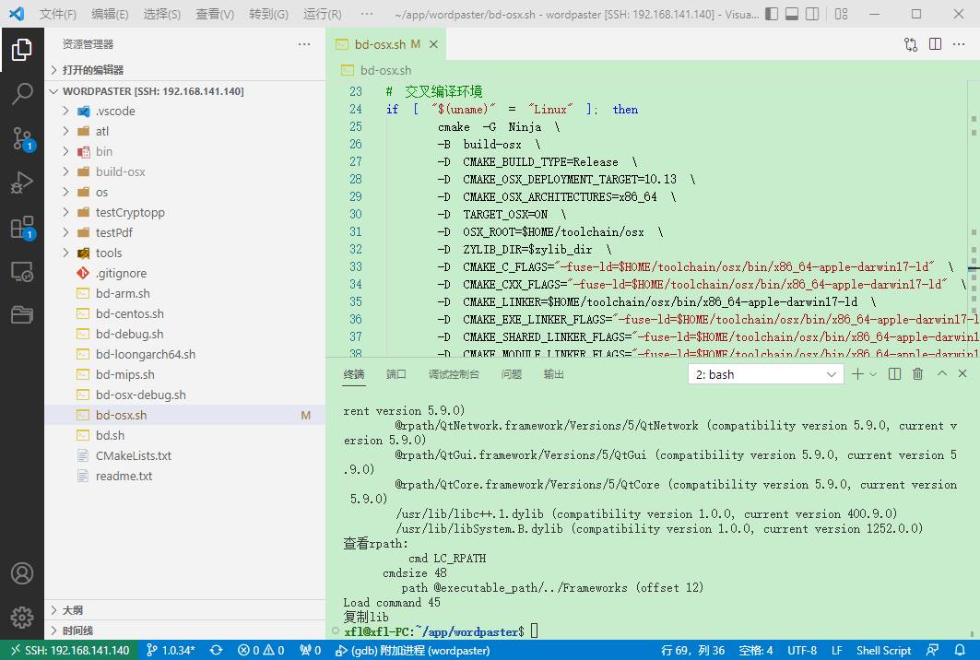Screen dimensions: 980x660
Task: Open the '2: bash' terminal dropdown
Action: [765, 374]
